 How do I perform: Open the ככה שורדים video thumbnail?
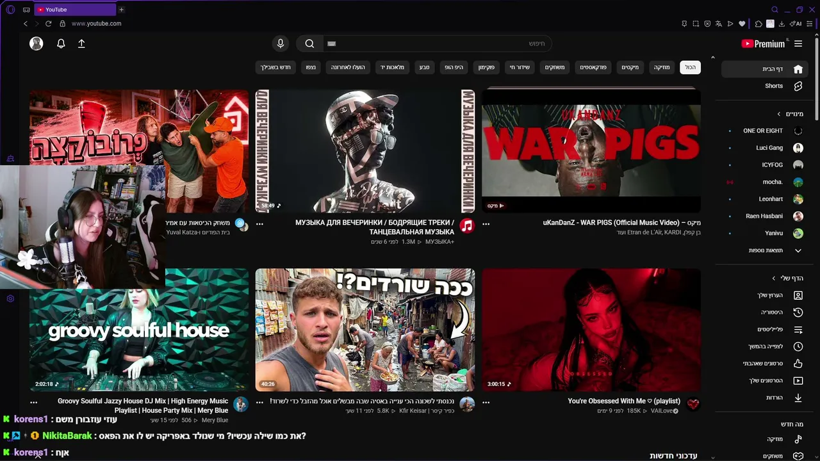pyautogui.click(x=365, y=330)
